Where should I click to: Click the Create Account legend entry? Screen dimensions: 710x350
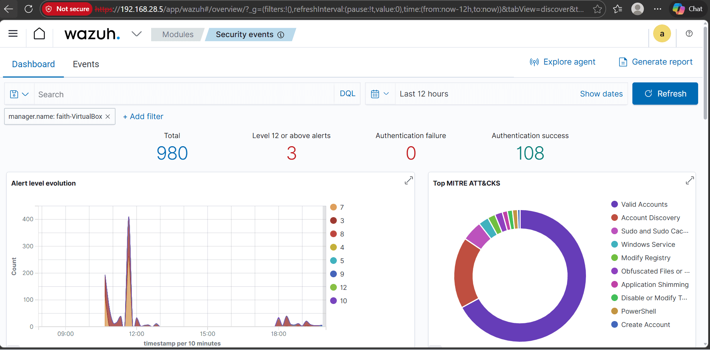tap(641, 325)
